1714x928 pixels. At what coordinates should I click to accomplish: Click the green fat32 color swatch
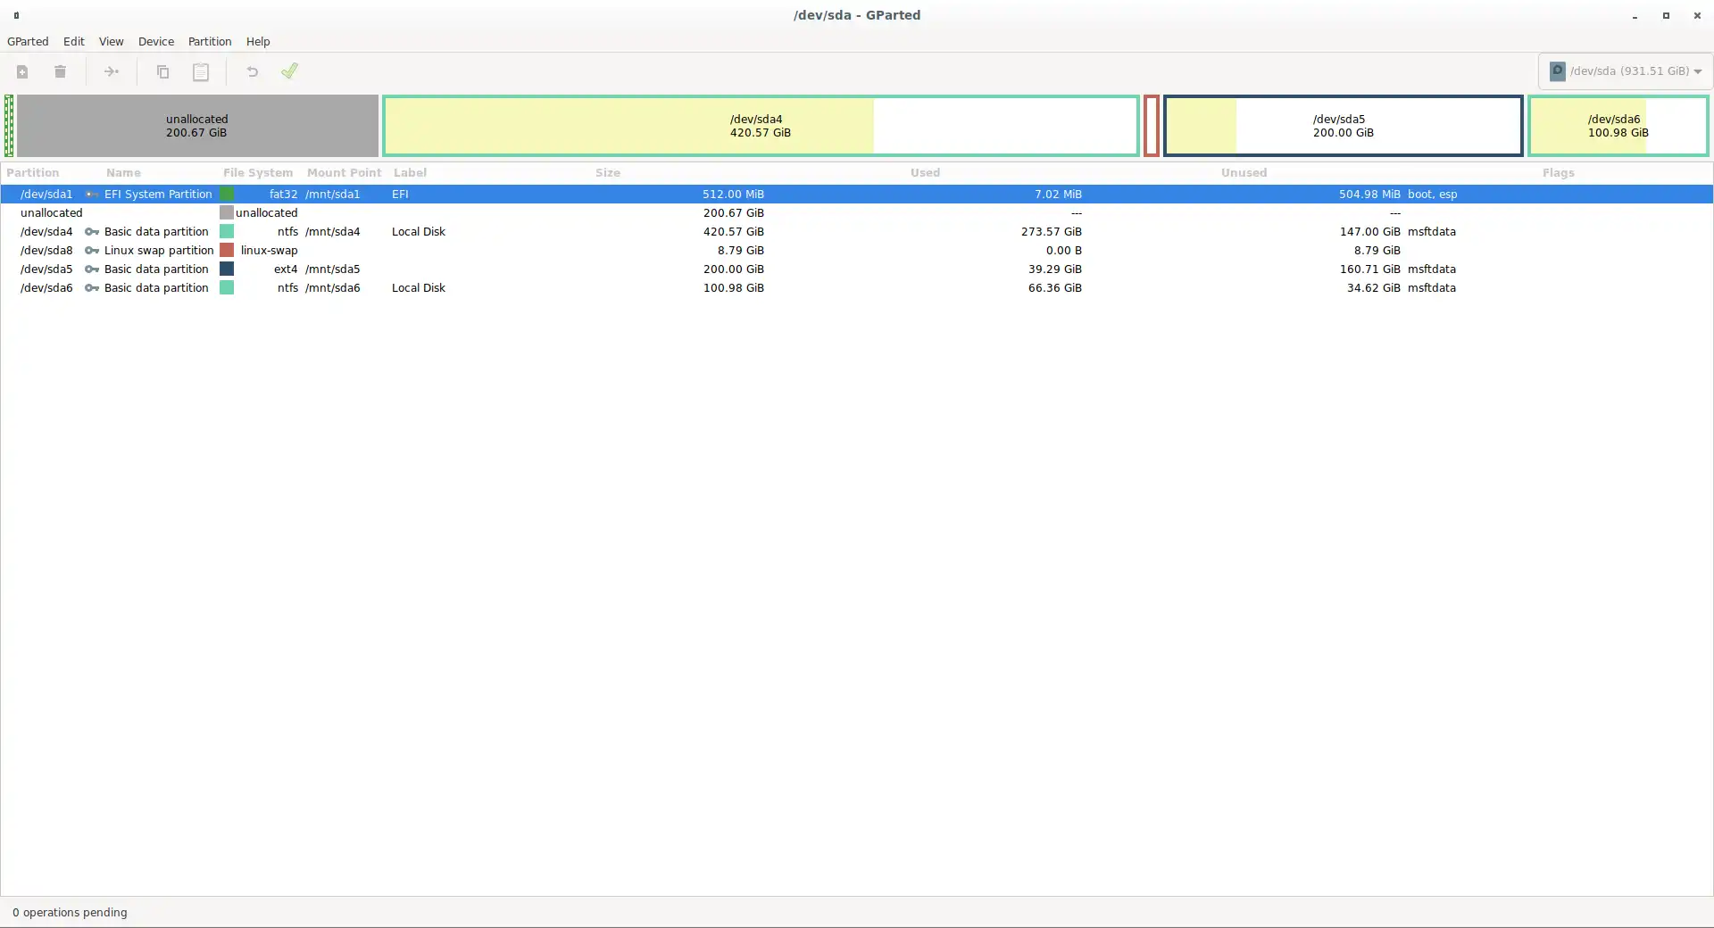pos(227,194)
